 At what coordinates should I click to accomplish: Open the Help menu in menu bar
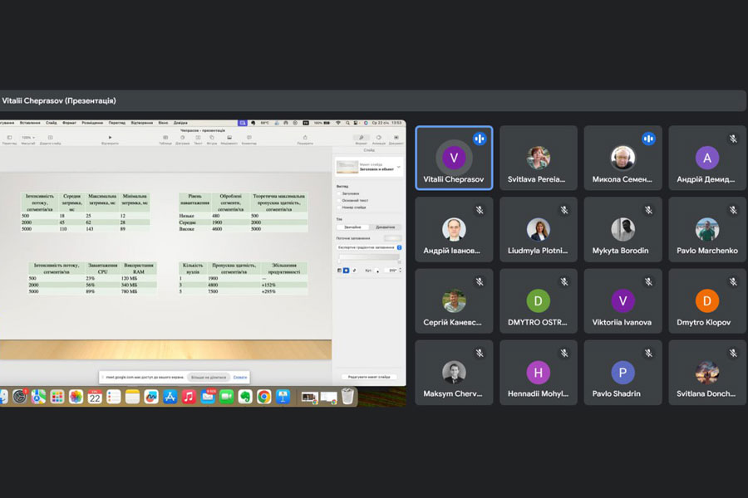[180, 123]
